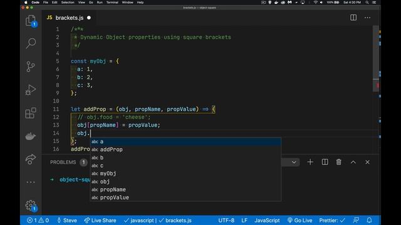The height and width of the screenshot is (225, 401).
Task: Open the Edit menu
Action: (x=55, y=2)
